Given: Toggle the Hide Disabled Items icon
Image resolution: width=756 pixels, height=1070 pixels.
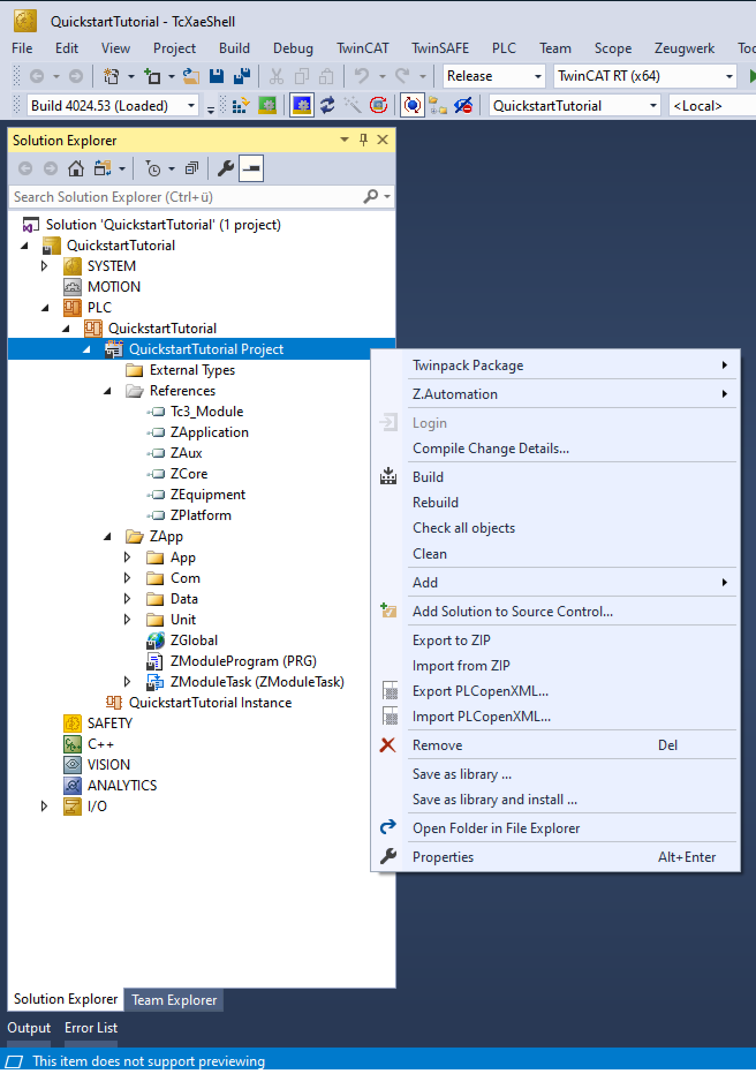Looking at the screenshot, I should point(463,106).
